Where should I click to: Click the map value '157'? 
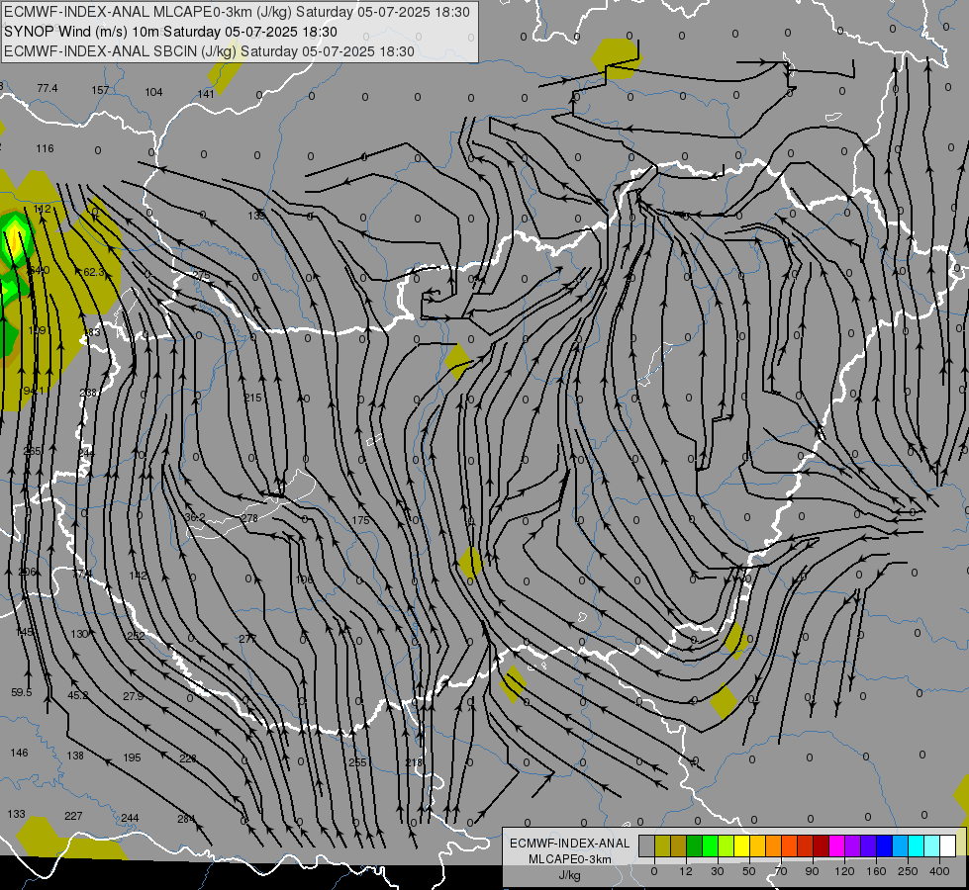coord(100,90)
